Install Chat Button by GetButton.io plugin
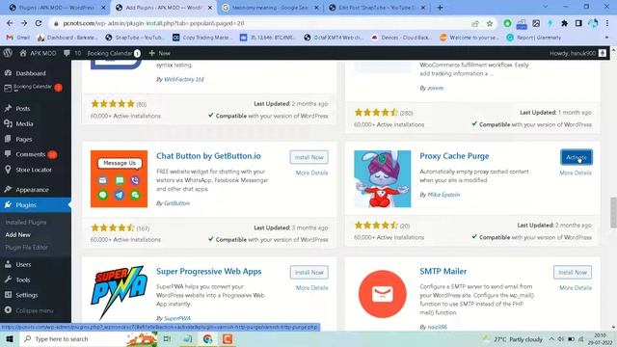The width and height of the screenshot is (617, 347). click(308, 157)
